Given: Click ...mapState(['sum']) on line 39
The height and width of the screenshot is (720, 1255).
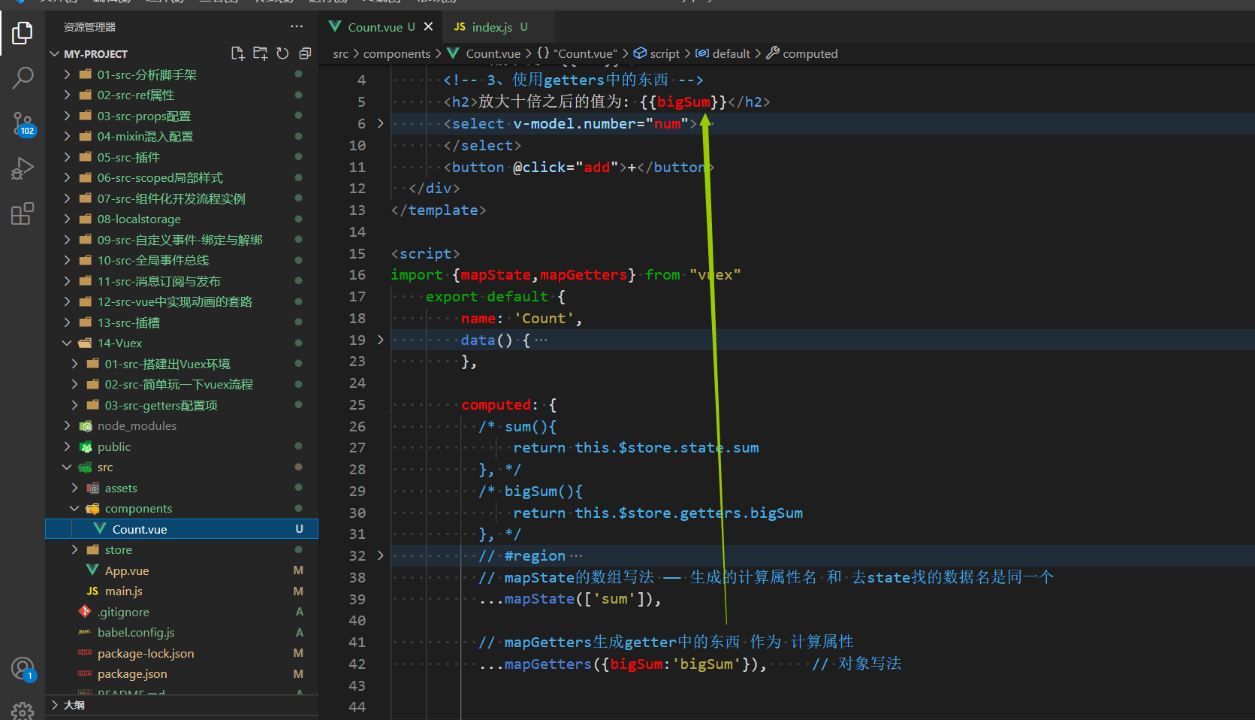Looking at the screenshot, I should (567, 599).
